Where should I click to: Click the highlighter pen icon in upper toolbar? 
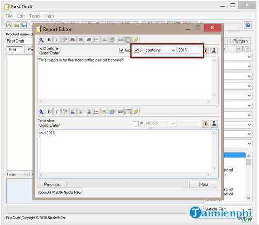[x=136, y=40]
